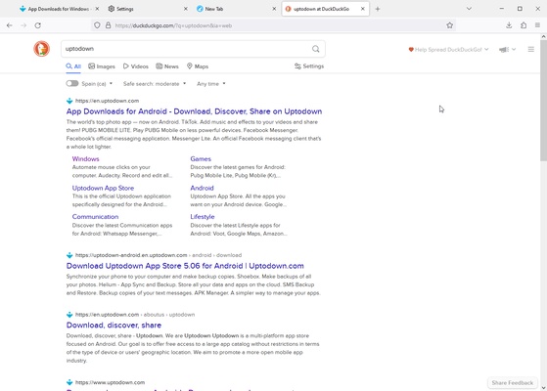Viewport: 547px width, 391px height.
Task: Open the Firefox application menu
Action: (537, 25)
